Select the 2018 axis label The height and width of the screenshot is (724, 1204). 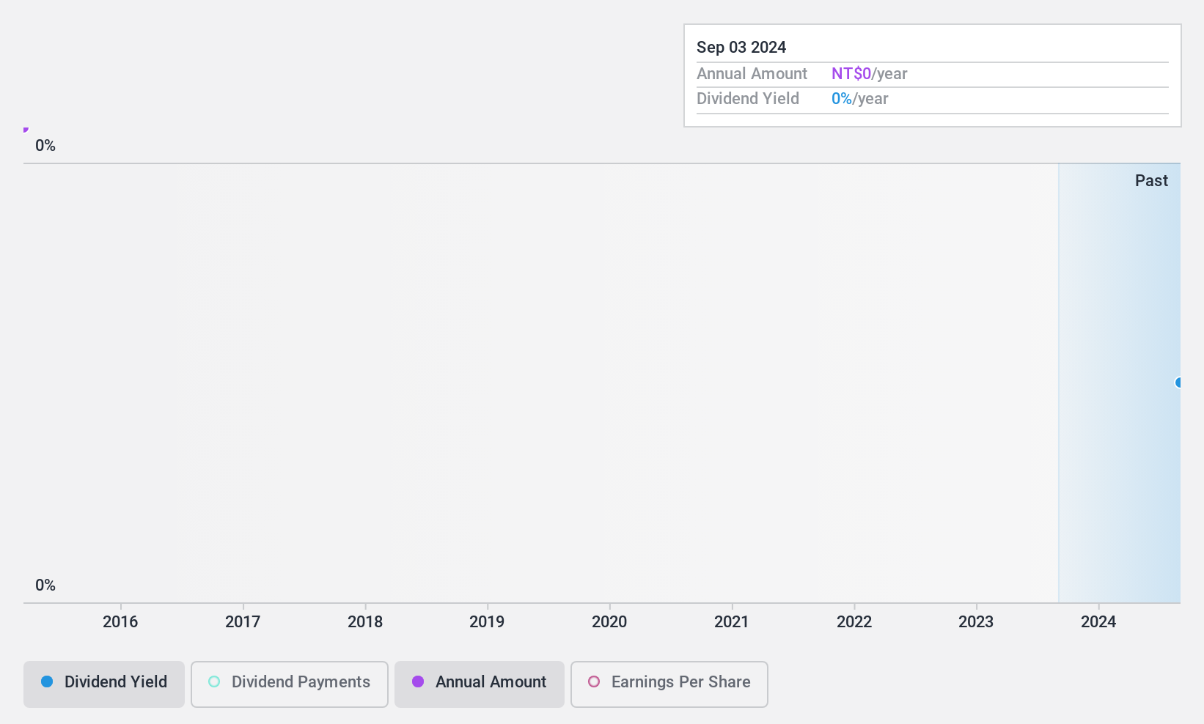[365, 622]
